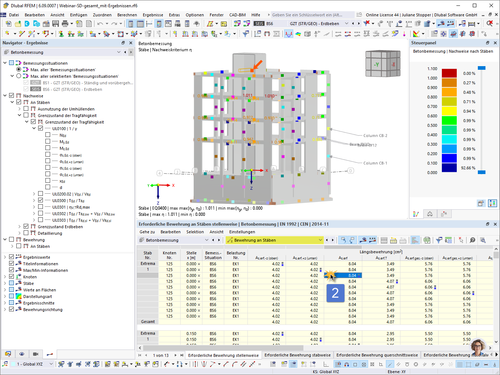Click the Save file icon in toolbar
The height and width of the screenshot is (375, 500).
pos(56,24)
